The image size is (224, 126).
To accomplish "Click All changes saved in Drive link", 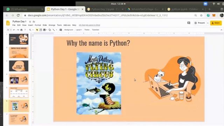I will 90,25.
